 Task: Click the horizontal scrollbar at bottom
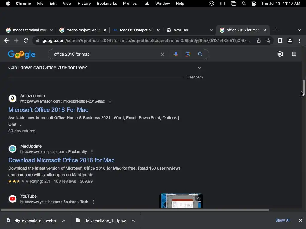click(x=135, y=210)
